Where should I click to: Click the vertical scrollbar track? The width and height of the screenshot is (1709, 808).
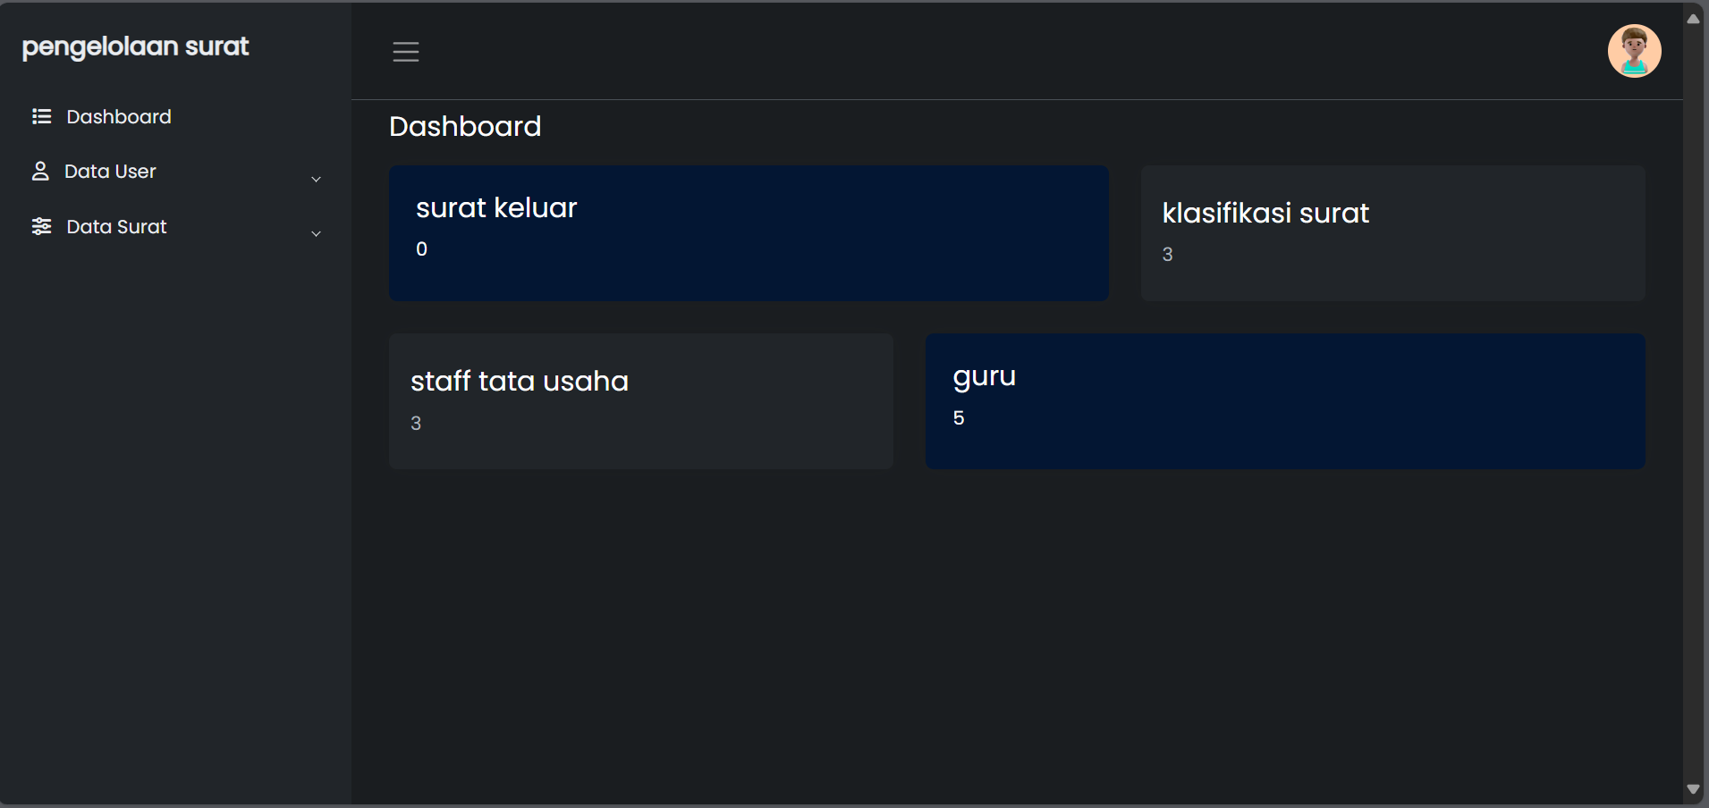(1693, 402)
